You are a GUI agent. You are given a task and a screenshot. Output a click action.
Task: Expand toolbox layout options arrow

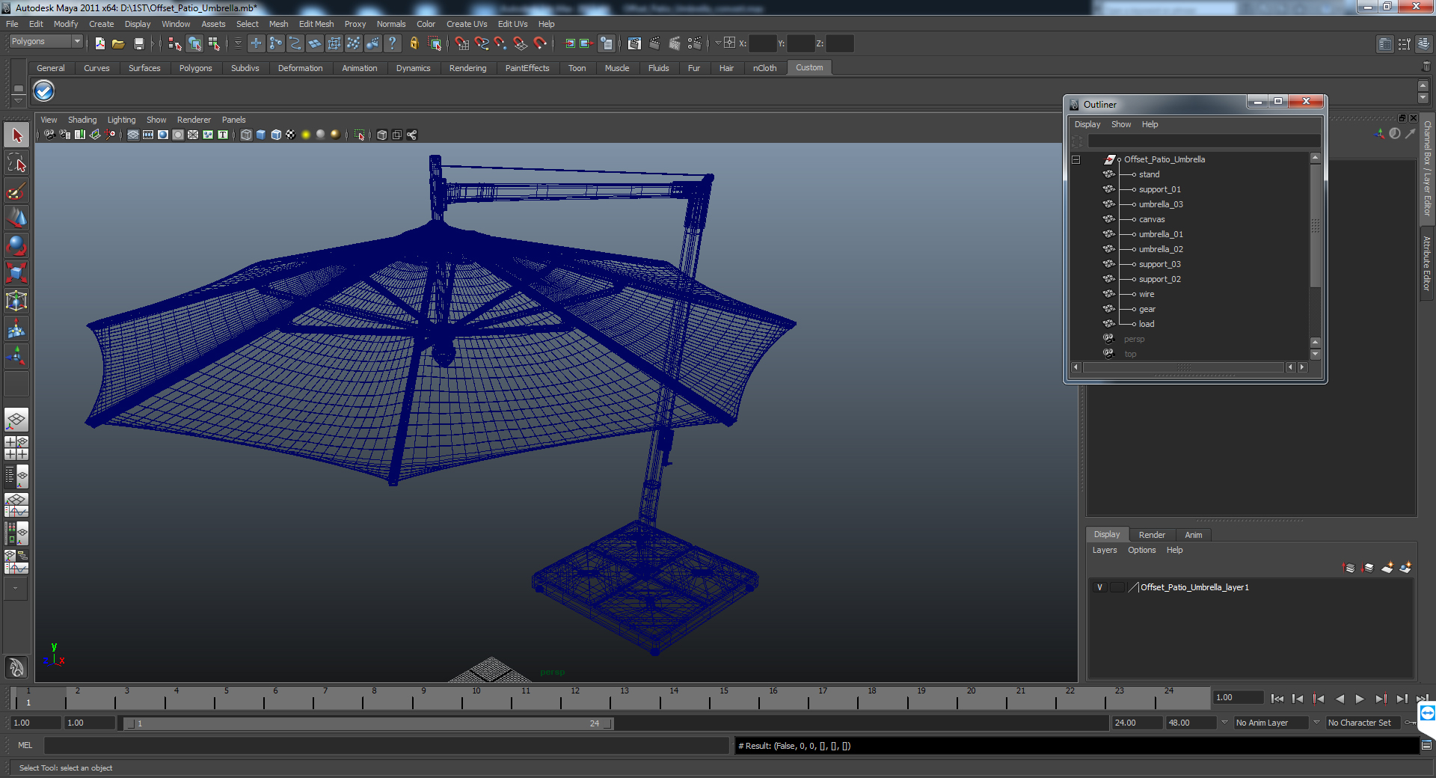pos(16,588)
